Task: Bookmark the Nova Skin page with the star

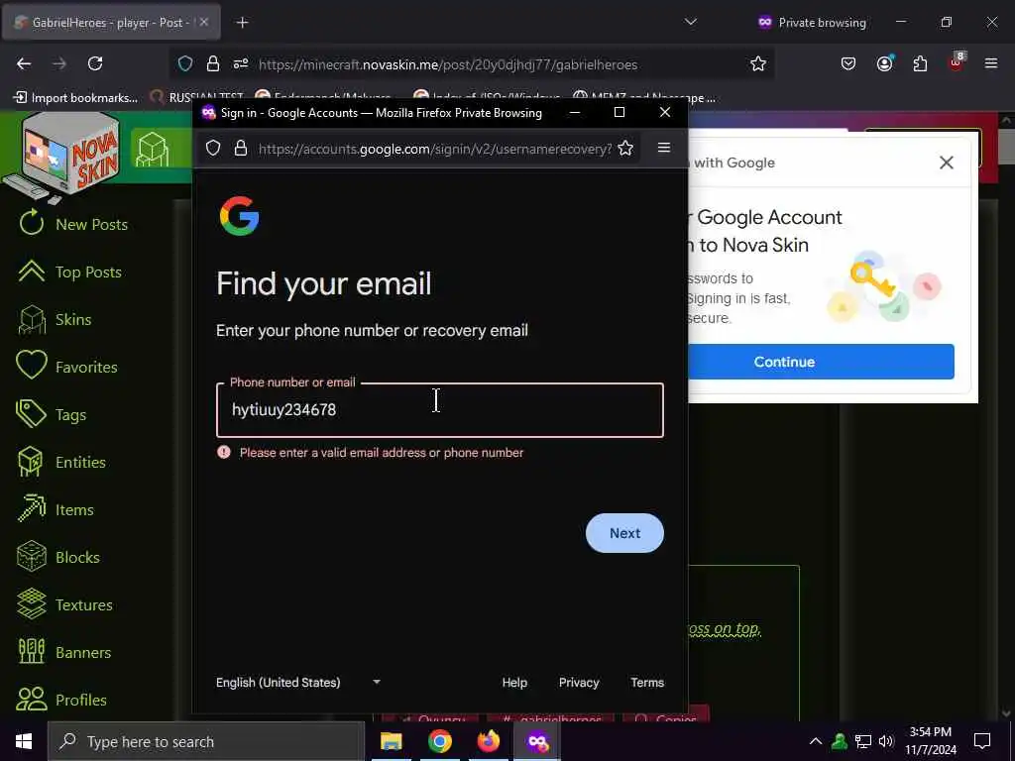Action: point(758,63)
